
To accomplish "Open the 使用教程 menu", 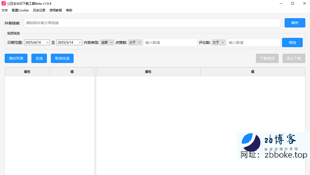I will coord(56,10).
